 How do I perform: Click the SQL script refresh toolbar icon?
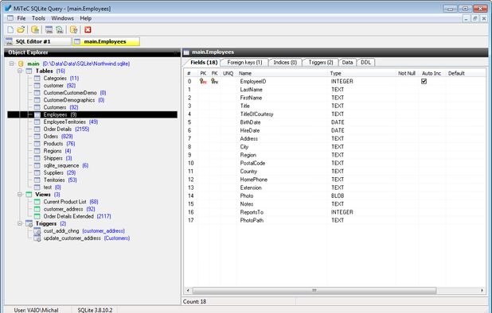[60, 29]
